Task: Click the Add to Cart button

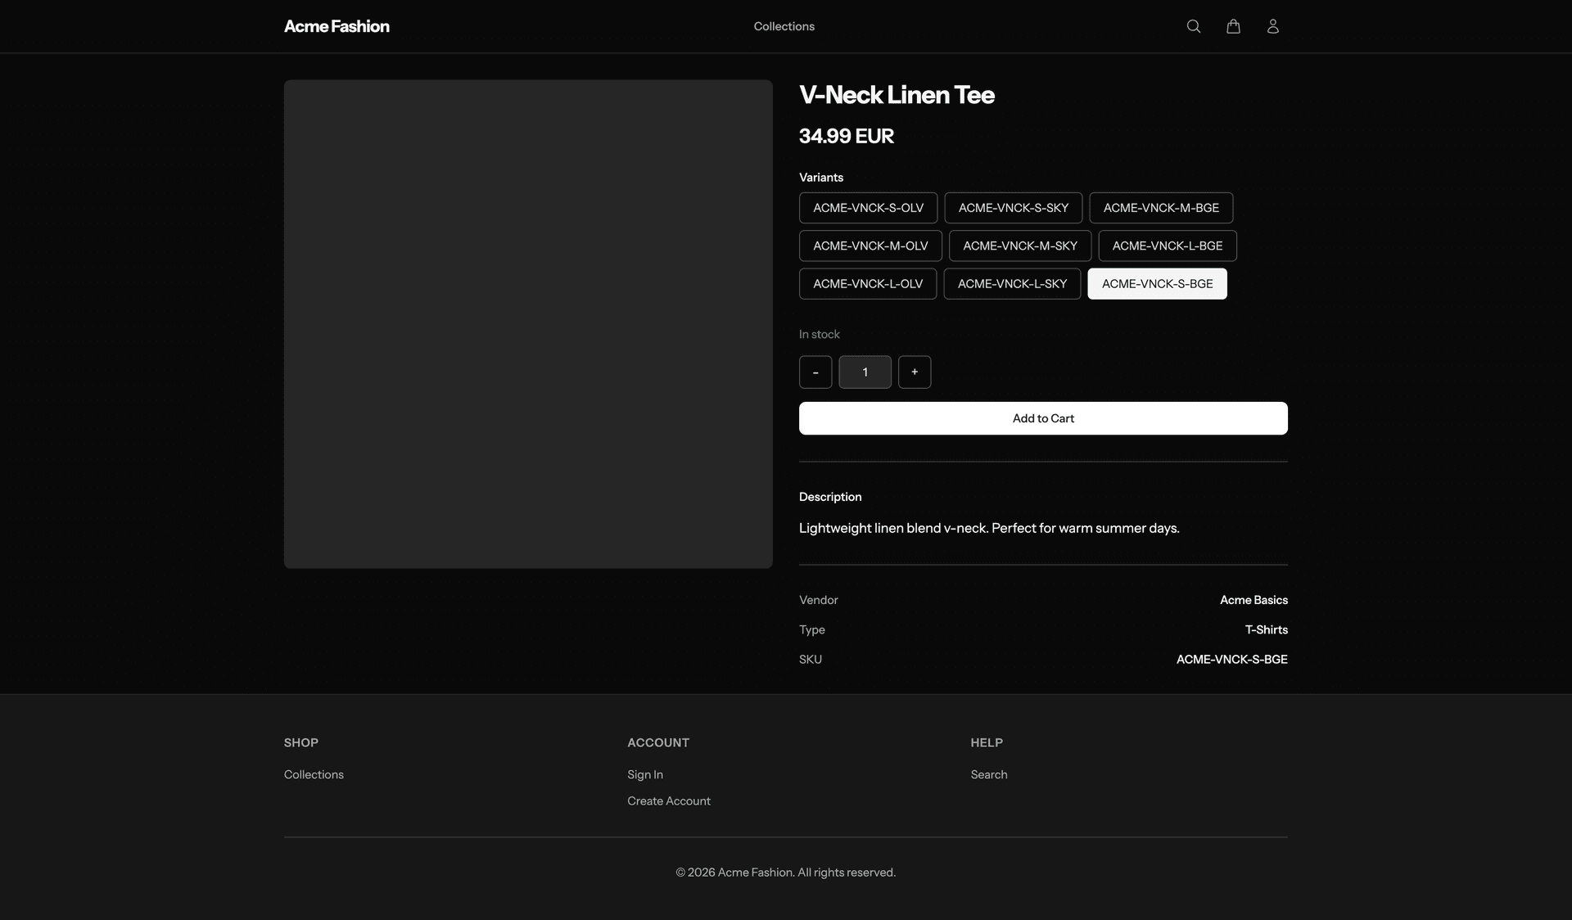Action: click(1042, 417)
